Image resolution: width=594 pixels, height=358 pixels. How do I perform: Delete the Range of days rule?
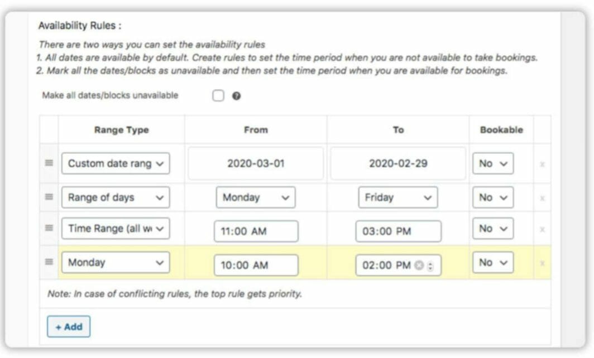tap(542, 198)
